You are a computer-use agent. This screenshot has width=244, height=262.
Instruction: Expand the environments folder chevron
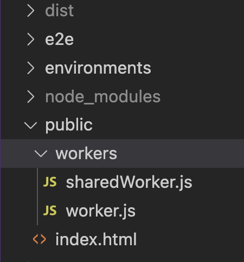[30, 68]
